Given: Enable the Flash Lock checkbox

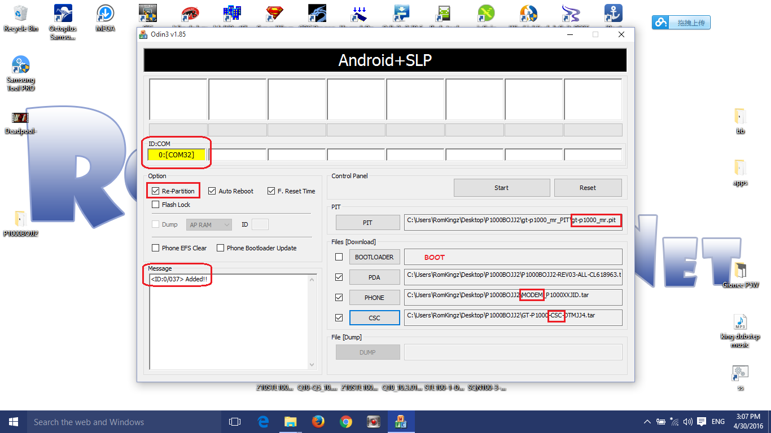Looking at the screenshot, I should [x=156, y=205].
